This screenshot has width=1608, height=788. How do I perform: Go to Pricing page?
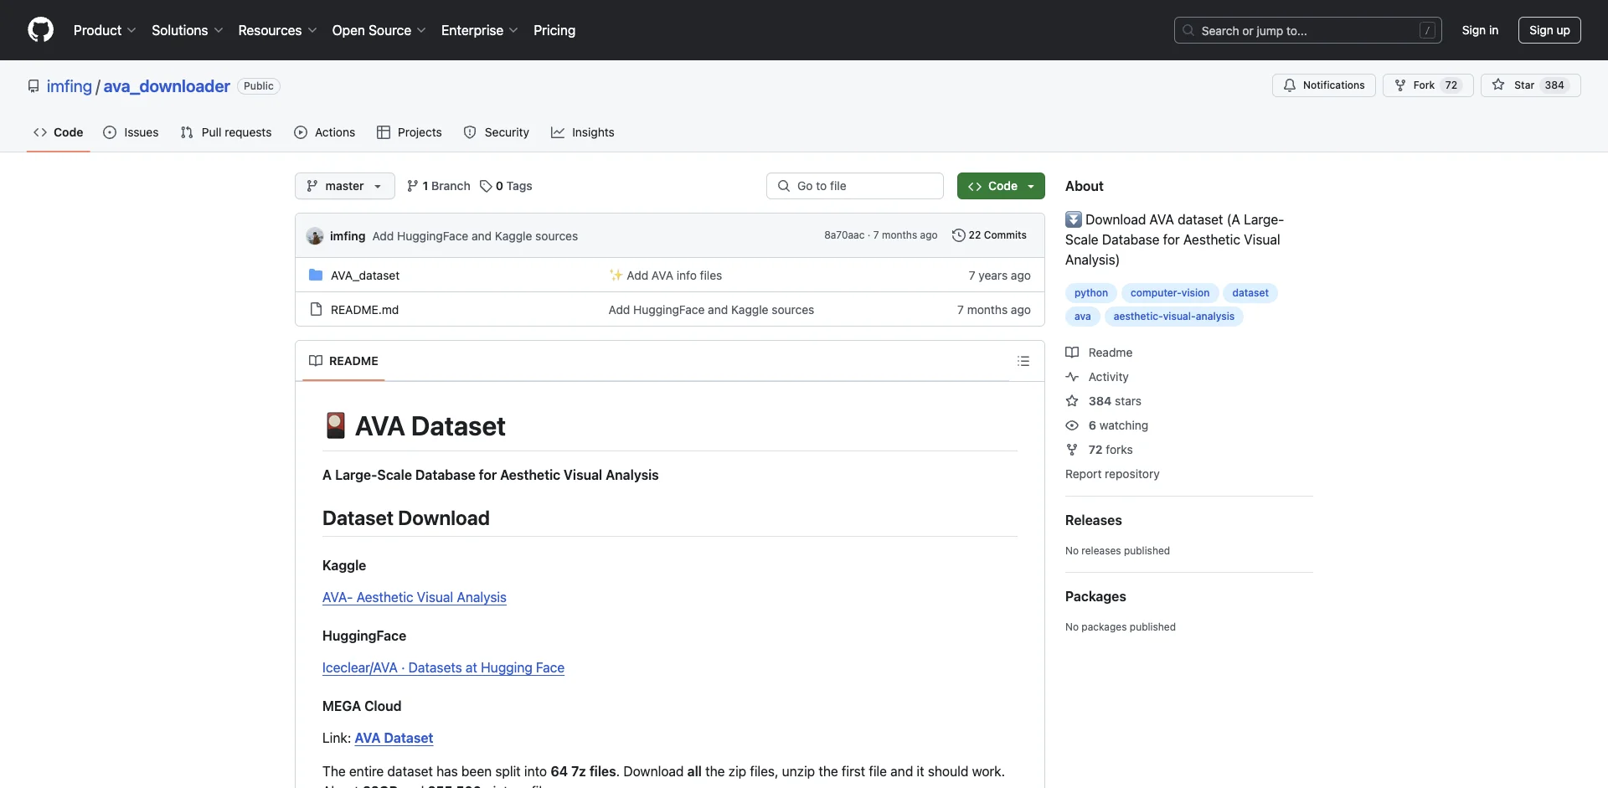click(x=554, y=30)
